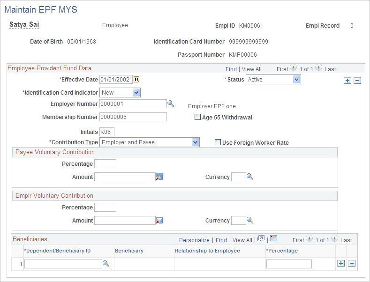Click into Membership Number field
Viewport: 370px width, 282px height.
[133, 117]
